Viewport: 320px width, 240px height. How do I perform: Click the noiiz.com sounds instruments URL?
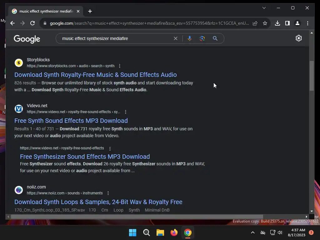pos(65,193)
